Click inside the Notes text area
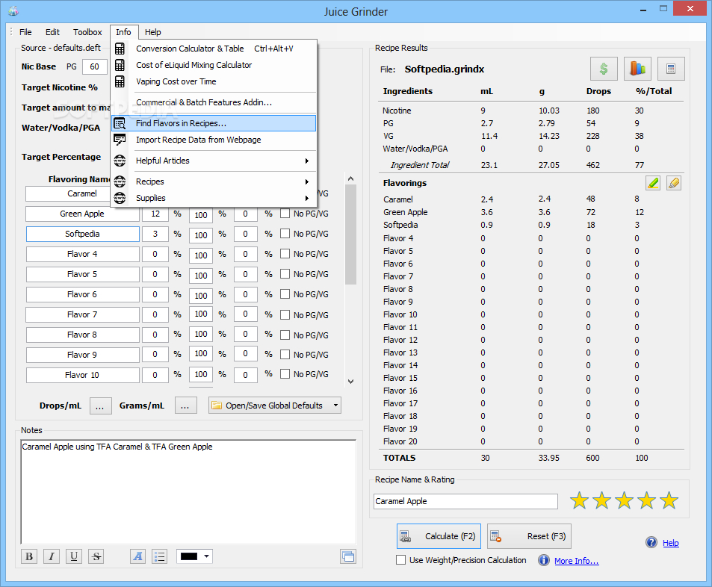 (x=188, y=491)
